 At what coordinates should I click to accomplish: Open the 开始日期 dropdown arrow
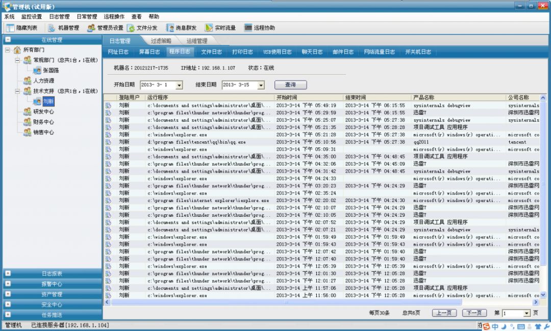[x=179, y=85]
